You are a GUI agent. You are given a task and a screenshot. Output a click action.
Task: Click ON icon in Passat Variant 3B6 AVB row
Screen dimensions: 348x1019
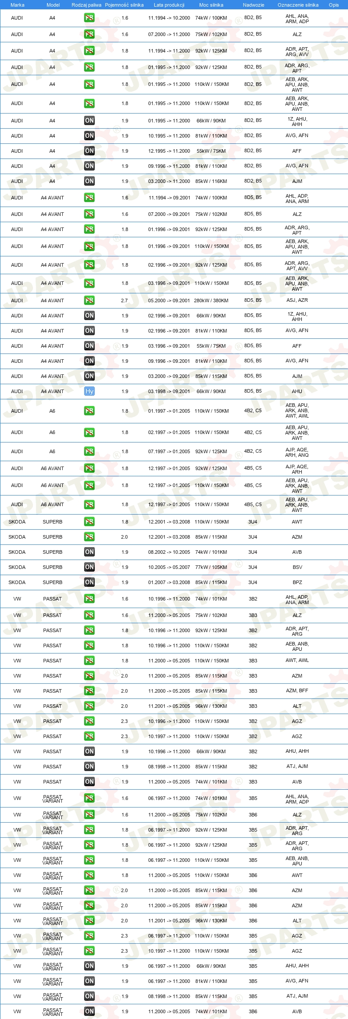click(x=89, y=1011)
